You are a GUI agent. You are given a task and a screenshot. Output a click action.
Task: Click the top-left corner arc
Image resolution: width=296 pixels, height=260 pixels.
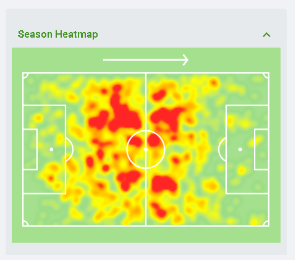25,75
